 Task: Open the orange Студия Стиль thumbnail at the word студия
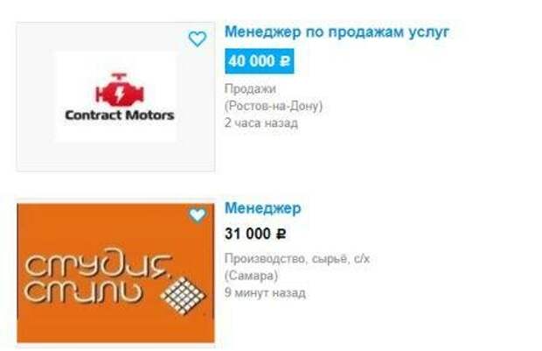(x=98, y=267)
